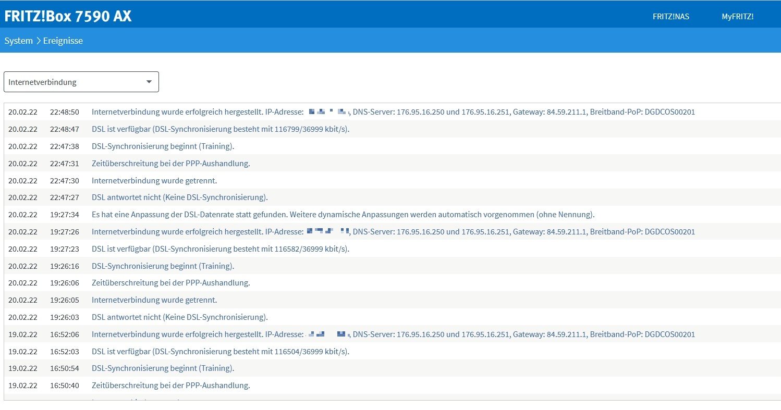Select DSL ist verfügbar 116504/36999 kbit/s message

[x=221, y=352]
